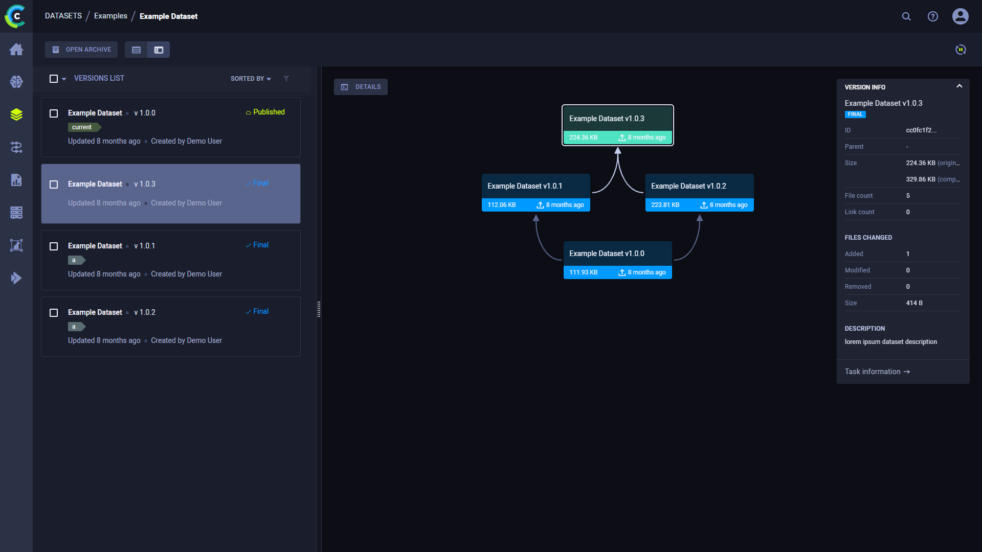Click the panel splitter drag handle
Image resolution: width=982 pixels, height=552 pixels.
click(319, 309)
